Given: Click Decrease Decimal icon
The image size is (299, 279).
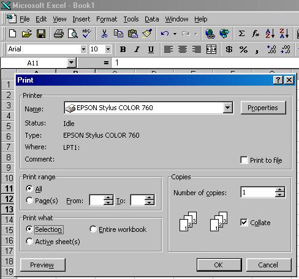Looking at the screenshot, I should 286,50.
